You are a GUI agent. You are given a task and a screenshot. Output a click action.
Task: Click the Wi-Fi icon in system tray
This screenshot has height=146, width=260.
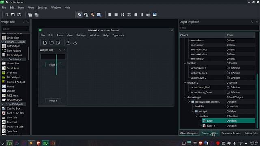240,143
